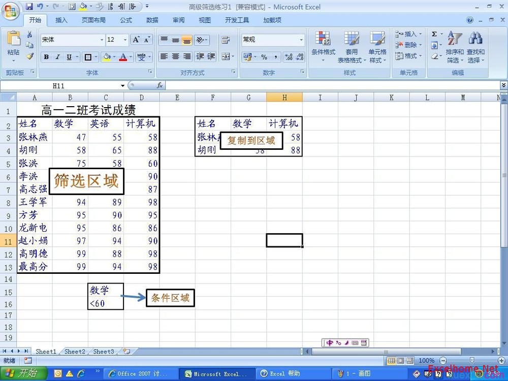Toggle wrap text icon
Screen dimensions: 508x381
point(226,40)
